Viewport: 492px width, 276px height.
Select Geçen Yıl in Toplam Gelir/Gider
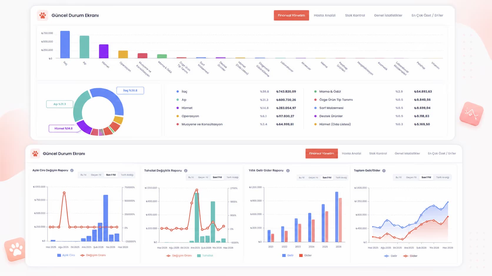coord(411,177)
